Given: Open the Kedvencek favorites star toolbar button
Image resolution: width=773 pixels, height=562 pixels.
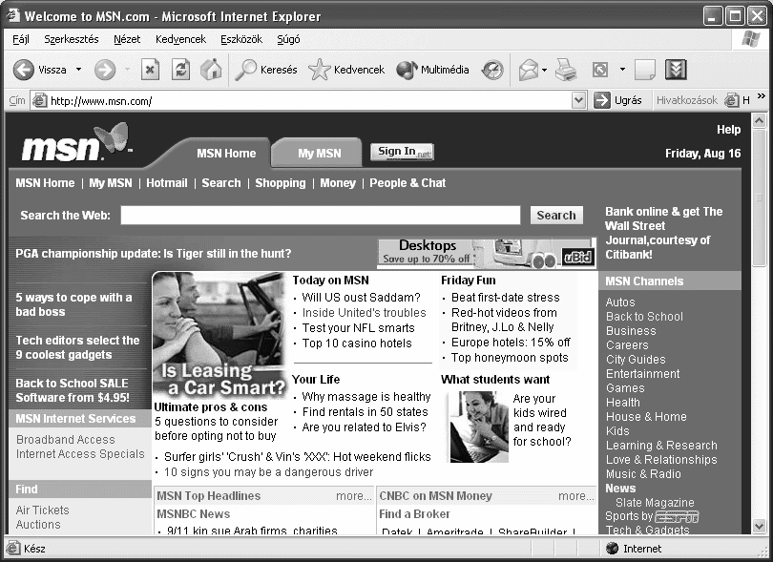Looking at the screenshot, I should [x=346, y=70].
